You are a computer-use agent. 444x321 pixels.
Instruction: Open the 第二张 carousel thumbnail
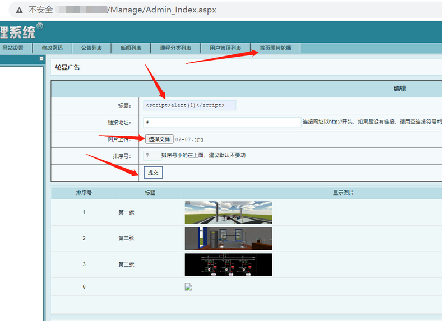click(x=229, y=238)
